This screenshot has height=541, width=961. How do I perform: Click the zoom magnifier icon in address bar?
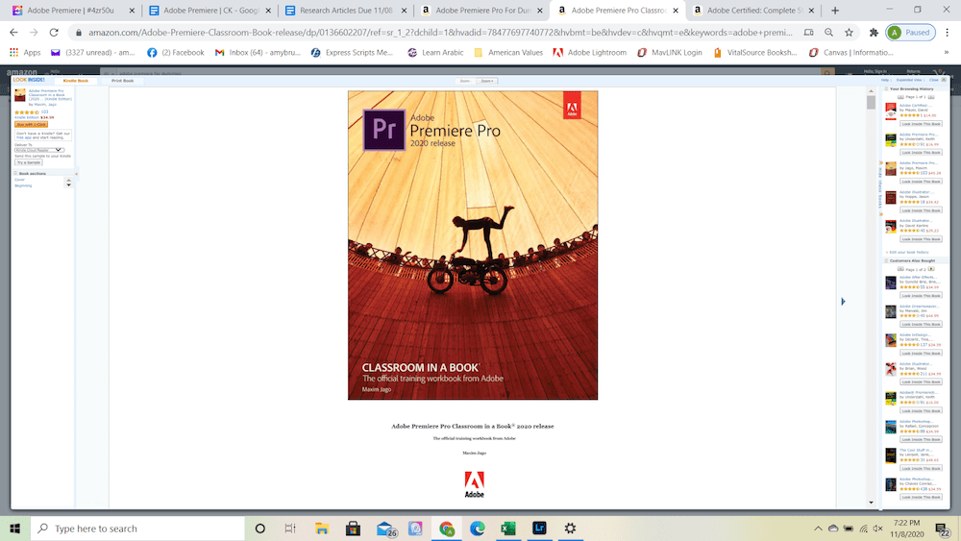(828, 33)
